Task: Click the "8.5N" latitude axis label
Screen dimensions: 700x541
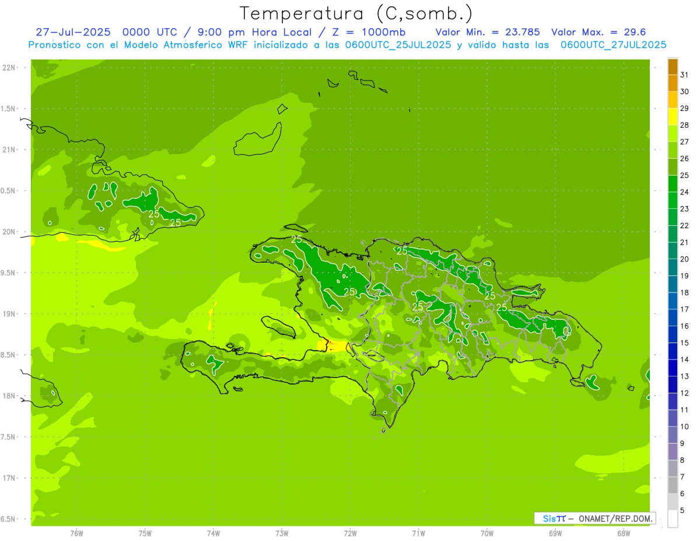Action: point(9,355)
